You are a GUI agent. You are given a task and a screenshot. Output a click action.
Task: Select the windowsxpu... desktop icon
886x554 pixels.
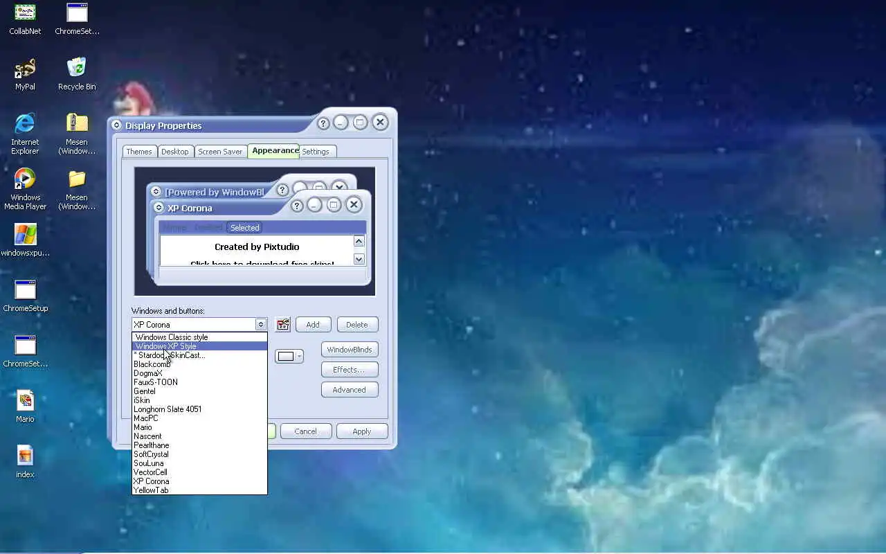25,241
